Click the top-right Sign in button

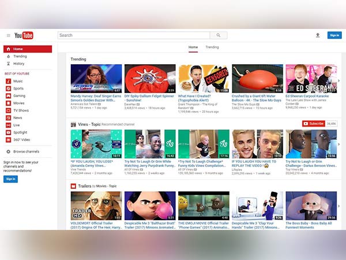pos(334,35)
